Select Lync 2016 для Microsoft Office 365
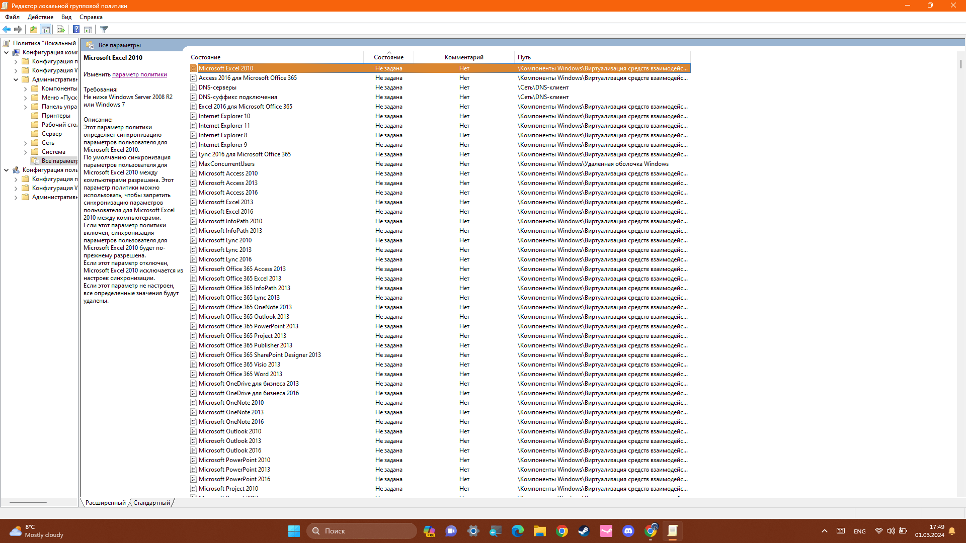This screenshot has height=543, width=966. [x=440, y=154]
